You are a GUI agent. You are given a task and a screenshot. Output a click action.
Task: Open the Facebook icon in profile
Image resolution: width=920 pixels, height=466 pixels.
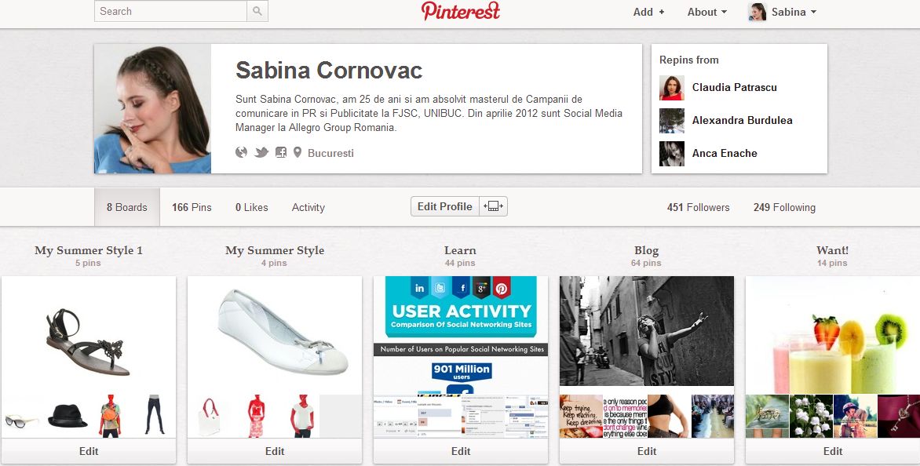281,152
